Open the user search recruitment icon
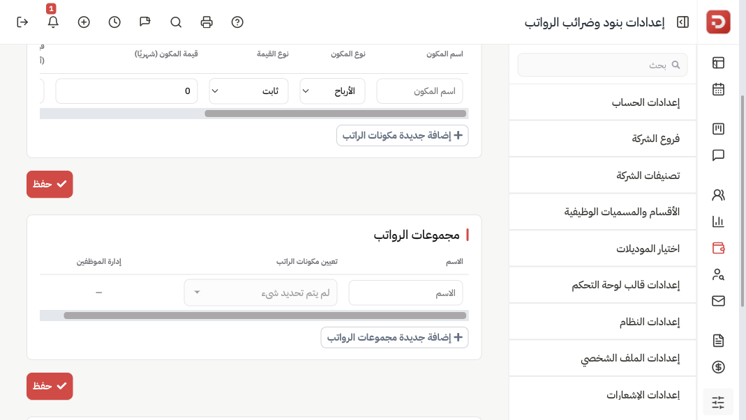746x420 pixels. pyautogui.click(x=718, y=274)
